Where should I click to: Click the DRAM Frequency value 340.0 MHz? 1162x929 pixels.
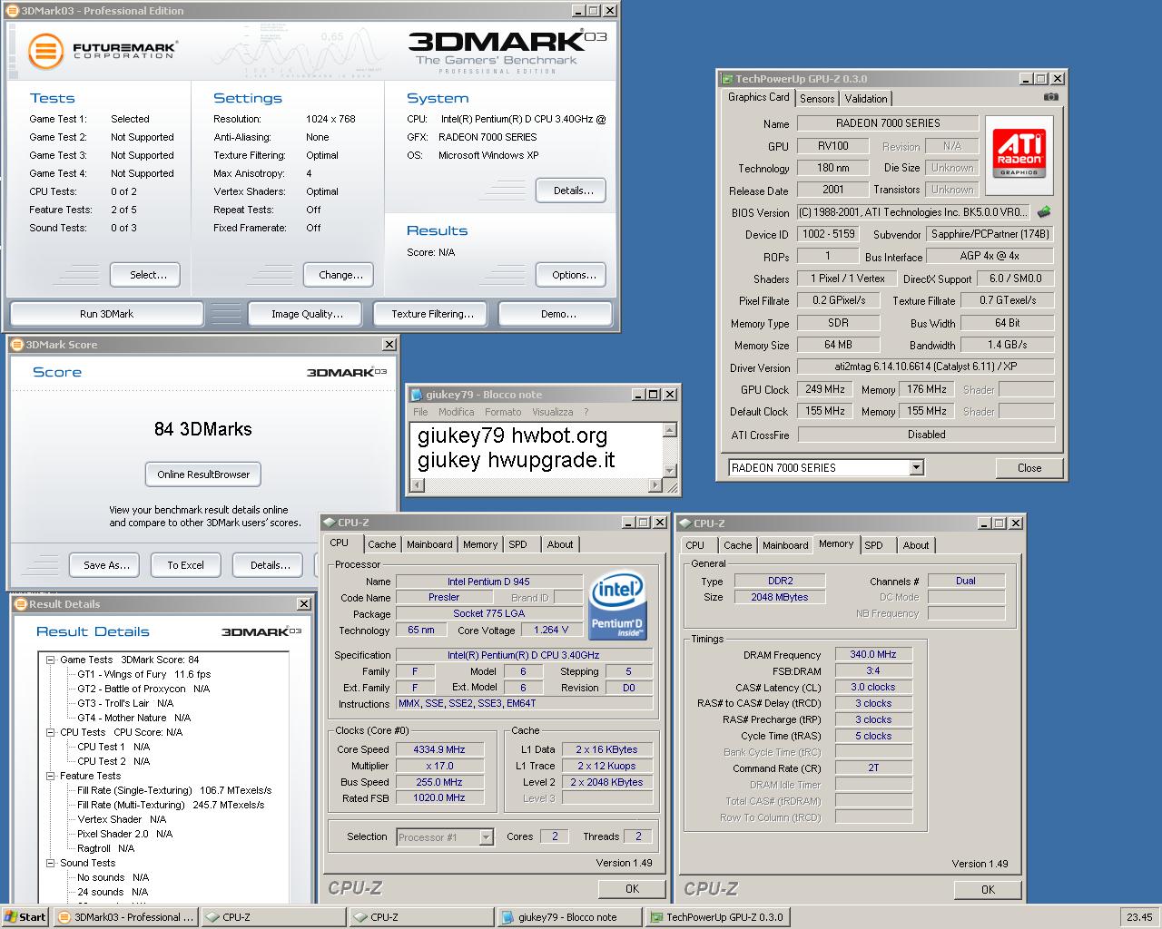873,654
